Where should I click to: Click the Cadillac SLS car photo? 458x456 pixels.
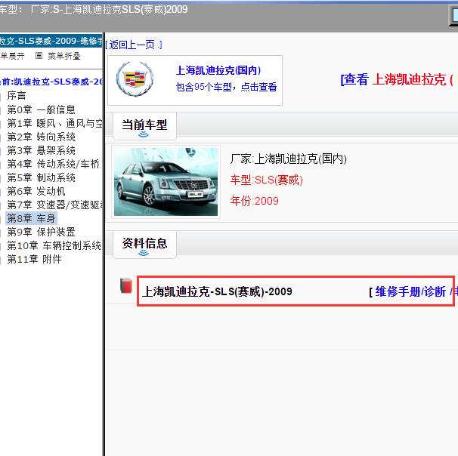tap(166, 182)
